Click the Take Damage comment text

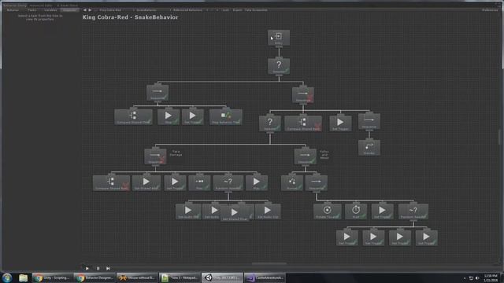click(x=176, y=153)
